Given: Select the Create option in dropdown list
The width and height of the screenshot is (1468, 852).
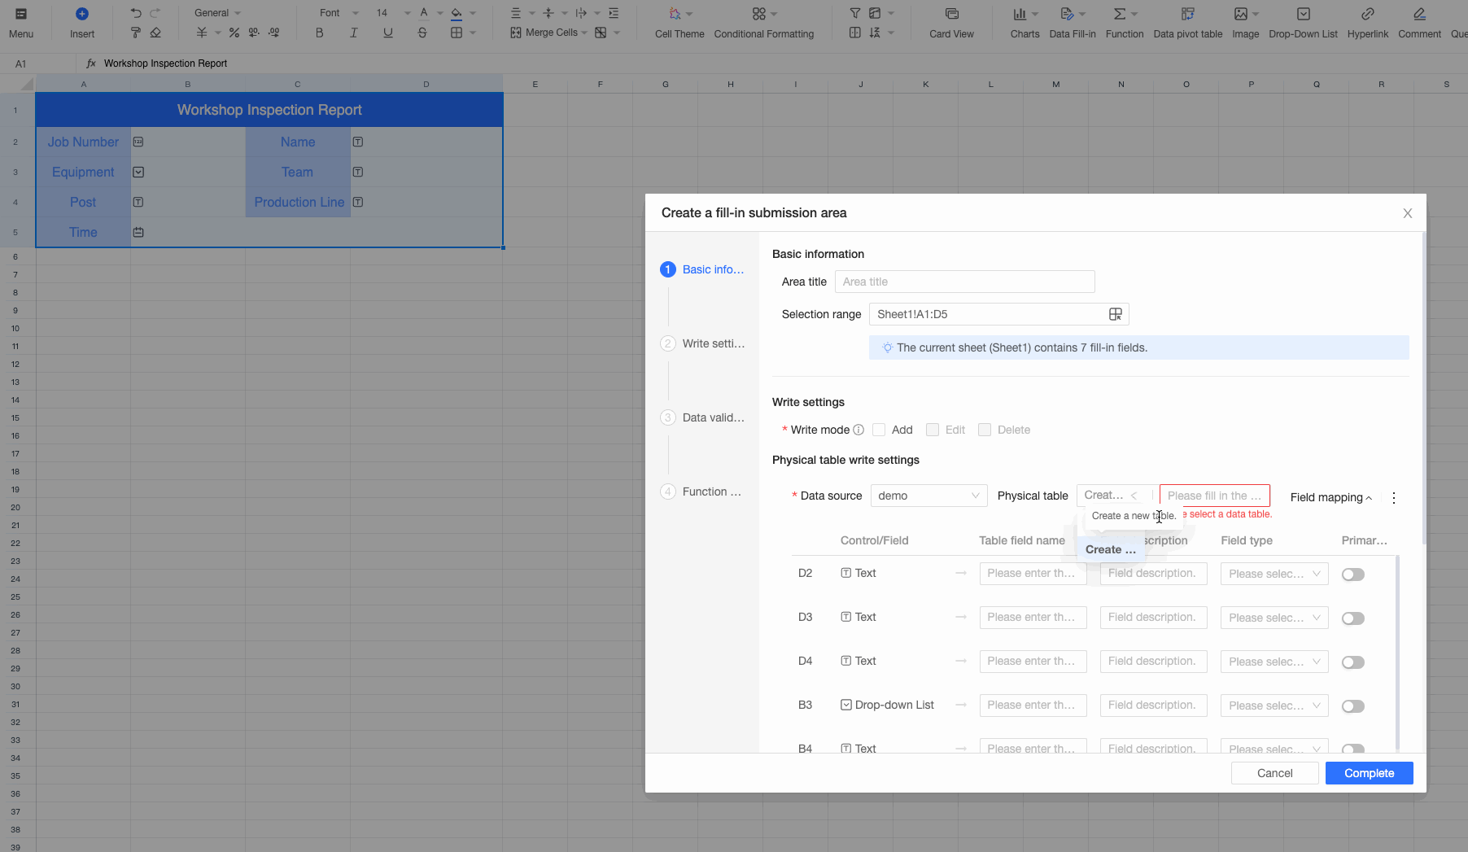Looking at the screenshot, I should point(1110,549).
